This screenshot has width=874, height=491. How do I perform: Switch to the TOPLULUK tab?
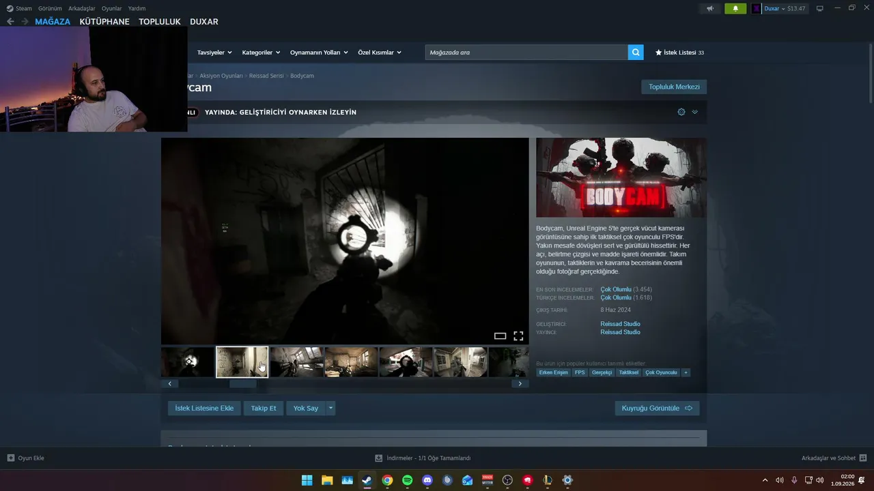pos(160,22)
